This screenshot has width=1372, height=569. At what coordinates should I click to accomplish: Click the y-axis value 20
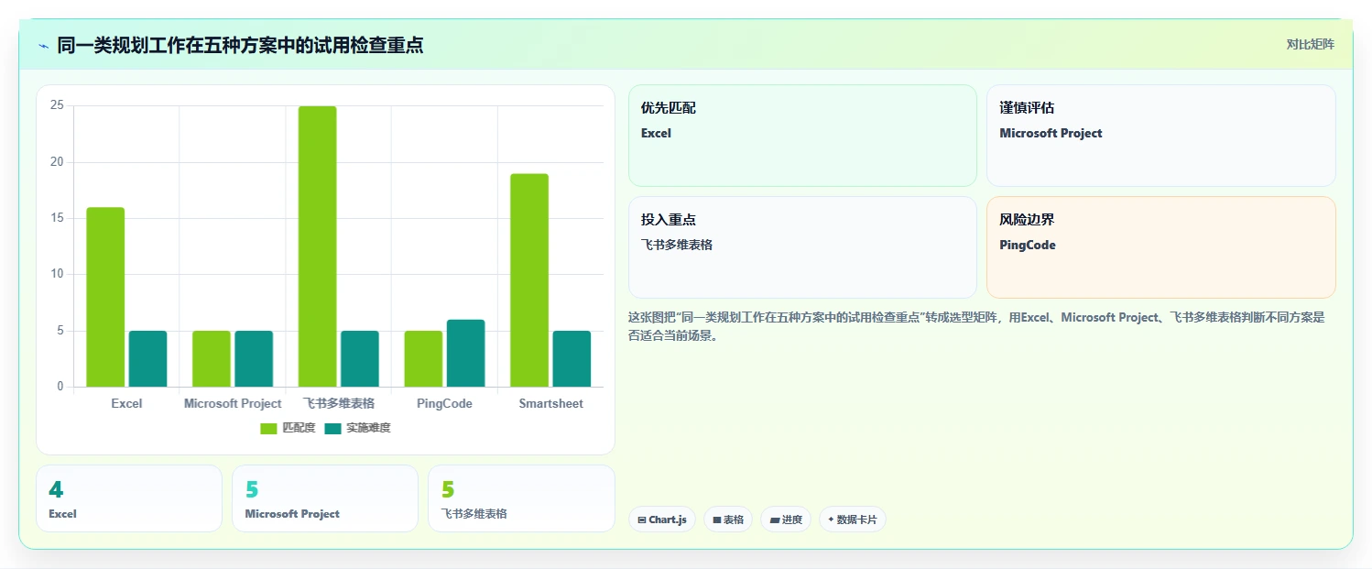(57, 162)
